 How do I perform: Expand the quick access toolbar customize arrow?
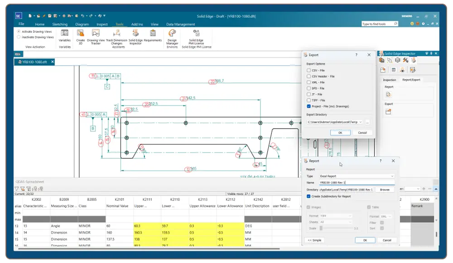click(104, 16)
